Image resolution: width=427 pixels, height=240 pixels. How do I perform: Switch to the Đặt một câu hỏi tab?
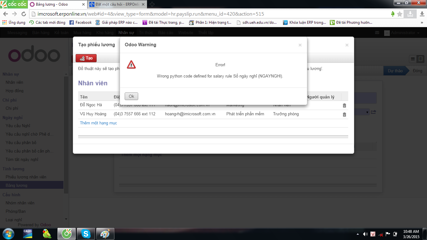117,4
